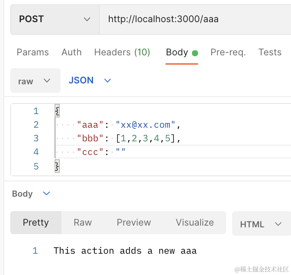Expand the raw body type dropdown

coord(35,81)
